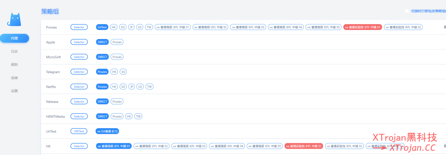Open the 规则 page in sidebar
The image size is (446, 155).
(14, 65)
